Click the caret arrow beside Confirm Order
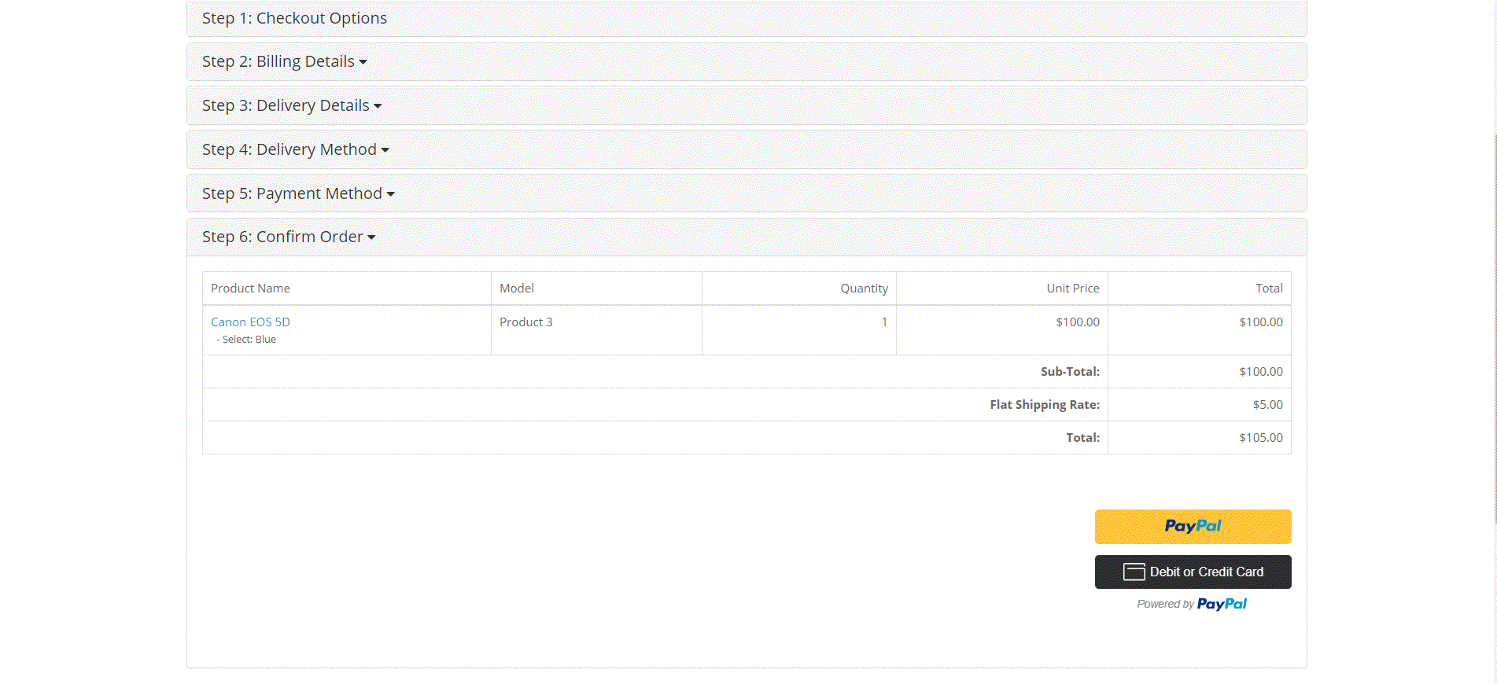Screen dimensions: 1497x684 (371, 237)
